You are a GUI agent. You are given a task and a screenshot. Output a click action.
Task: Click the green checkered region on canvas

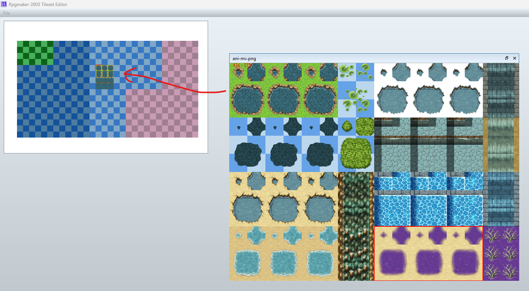35,53
